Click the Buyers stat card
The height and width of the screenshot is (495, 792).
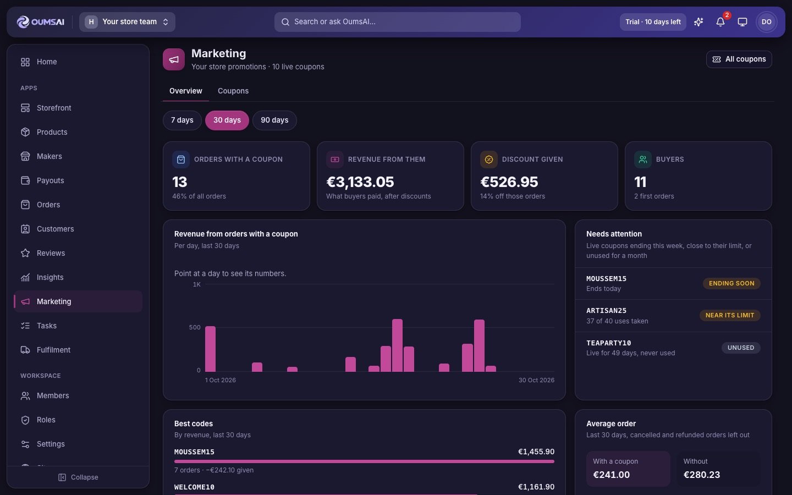(x=698, y=176)
